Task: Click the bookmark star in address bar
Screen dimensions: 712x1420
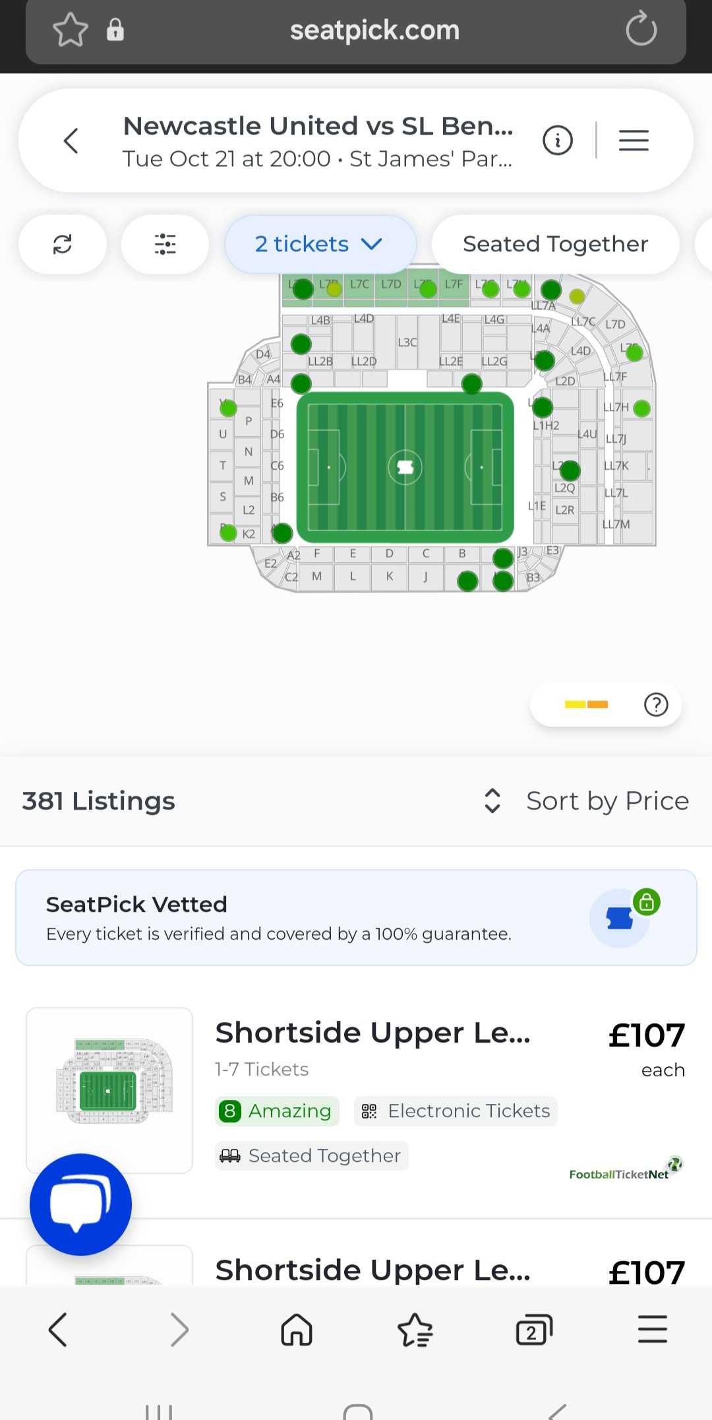Action: coord(70,30)
